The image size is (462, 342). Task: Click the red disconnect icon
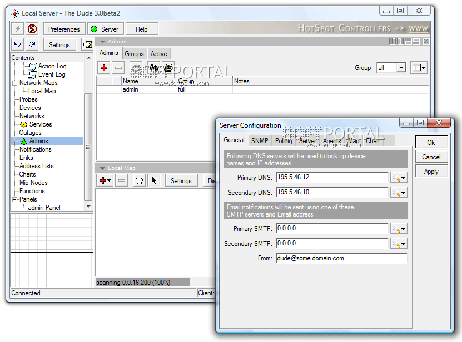pyautogui.click(x=32, y=29)
